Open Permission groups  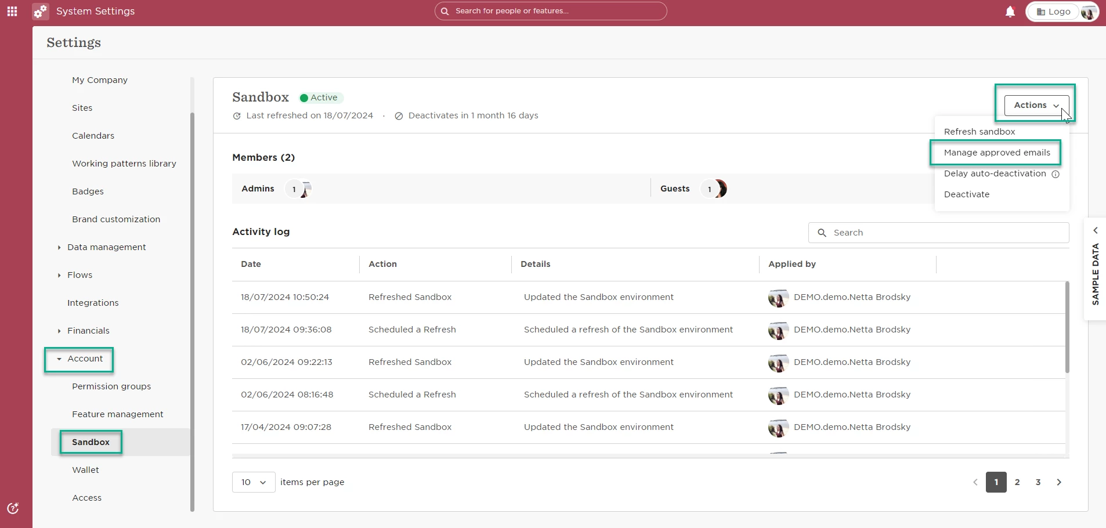(111, 386)
